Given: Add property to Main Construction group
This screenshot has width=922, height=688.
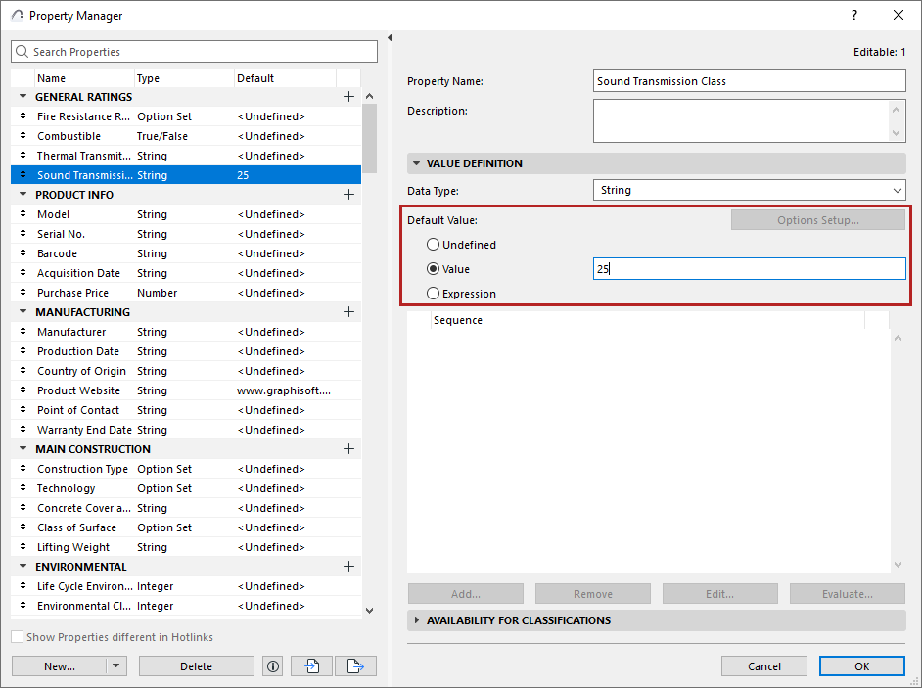Looking at the screenshot, I should [x=348, y=449].
